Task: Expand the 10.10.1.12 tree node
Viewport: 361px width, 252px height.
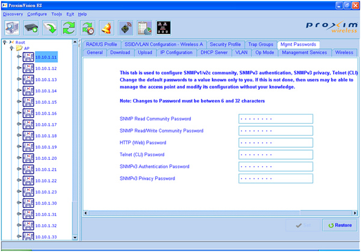Action: [19, 68]
